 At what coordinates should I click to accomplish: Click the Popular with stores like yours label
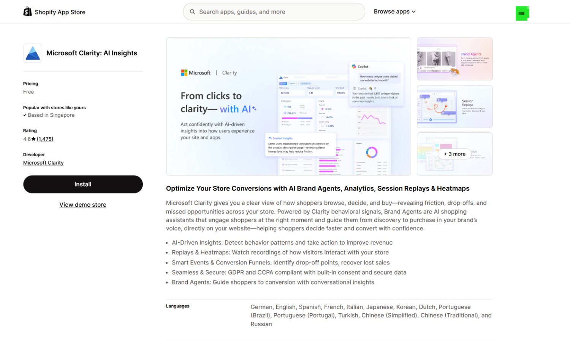click(54, 108)
